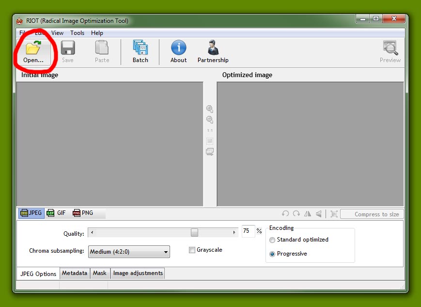Click the zoom in magnifier between panes

[x=210, y=109]
